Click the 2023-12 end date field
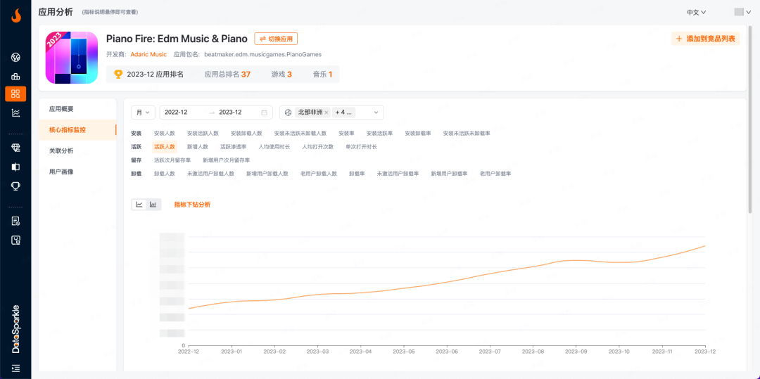This screenshot has width=760, height=379. click(x=230, y=113)
